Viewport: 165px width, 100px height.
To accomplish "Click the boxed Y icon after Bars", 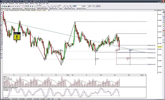I will 98,6.
